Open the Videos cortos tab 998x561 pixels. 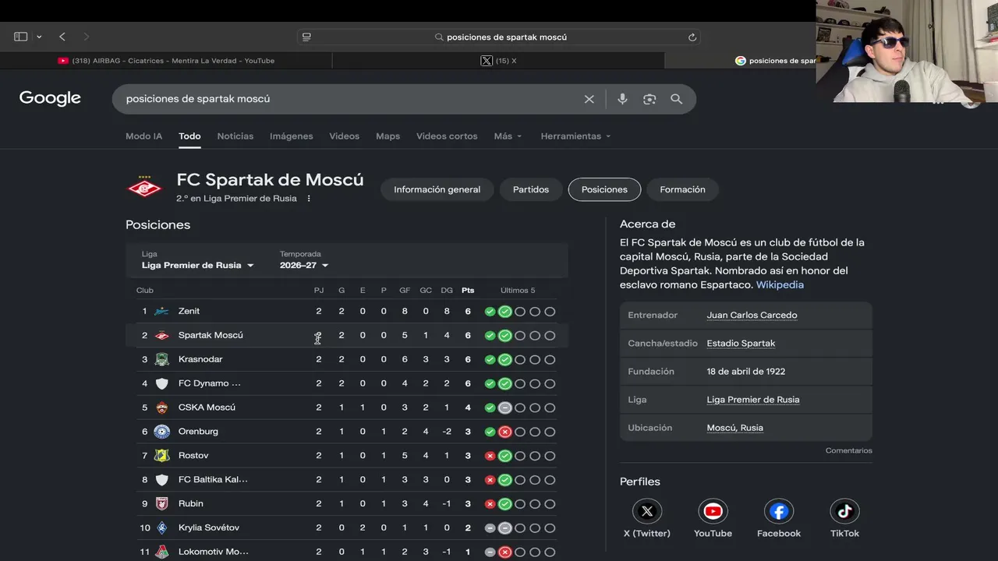pyautogui.click(x=447, y=136)
